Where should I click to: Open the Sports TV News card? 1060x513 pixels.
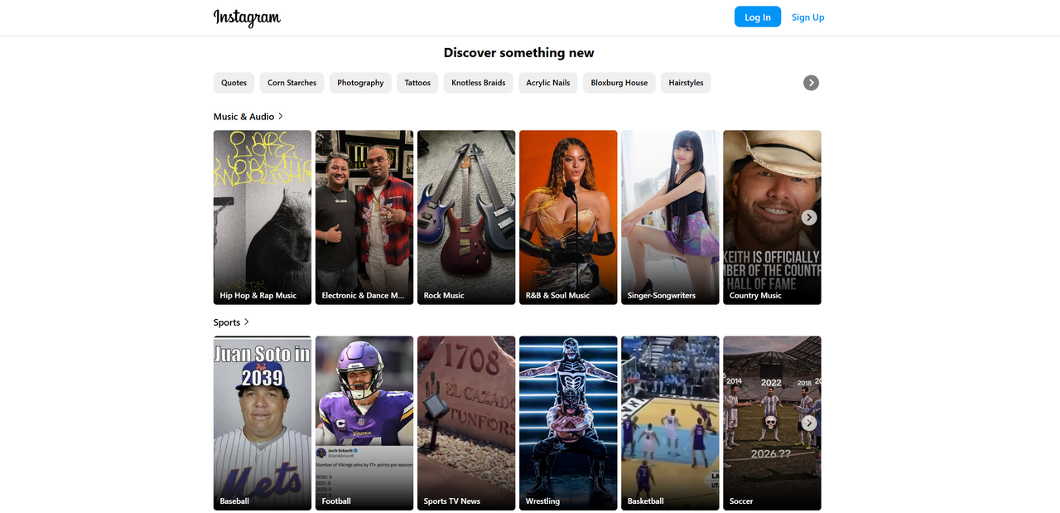(466, 423)
